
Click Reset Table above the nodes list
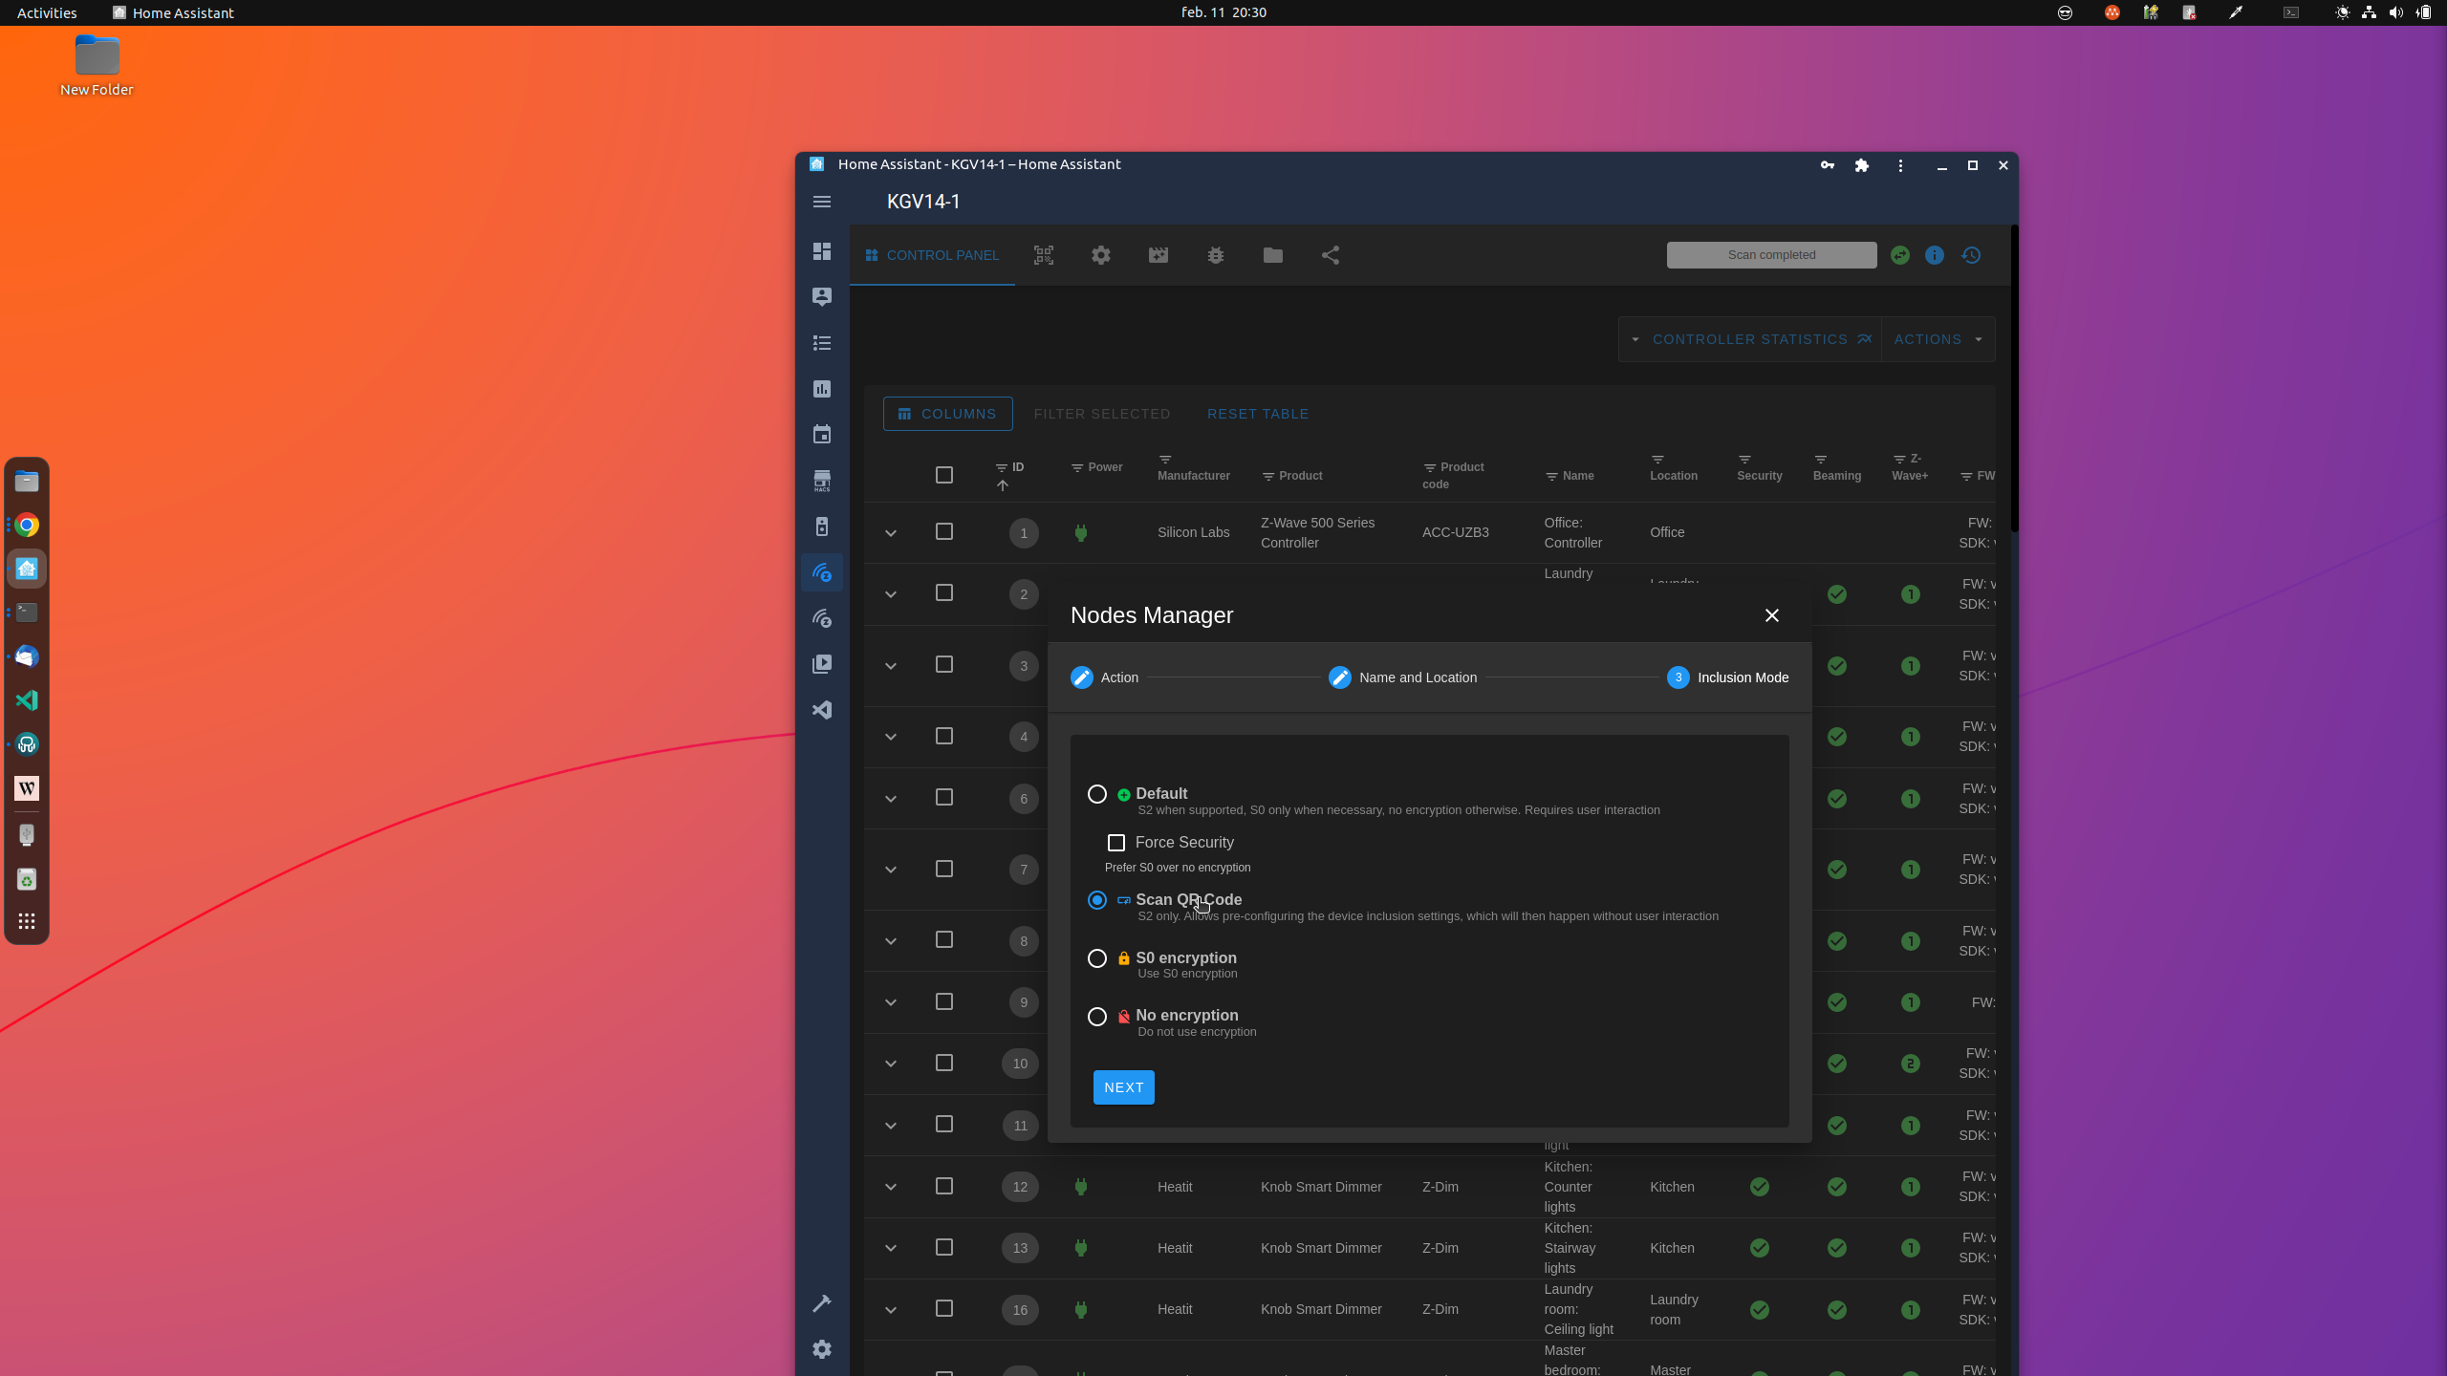coord(1258,414)
